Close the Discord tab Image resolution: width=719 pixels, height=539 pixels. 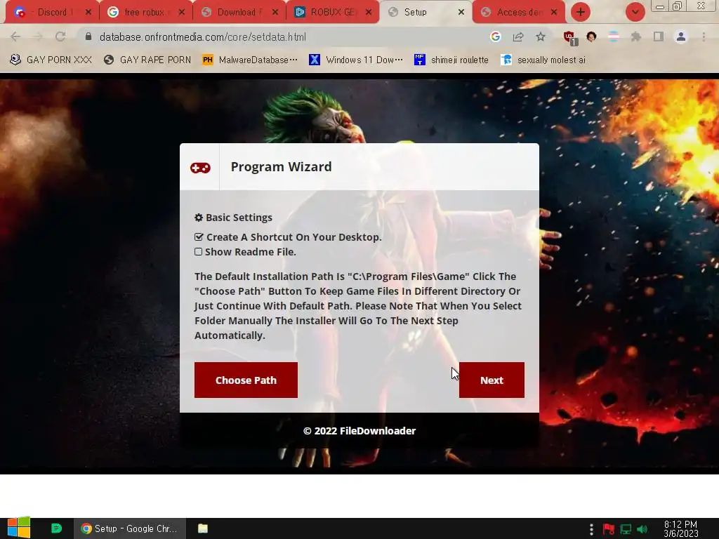click(x=88, y=13)
